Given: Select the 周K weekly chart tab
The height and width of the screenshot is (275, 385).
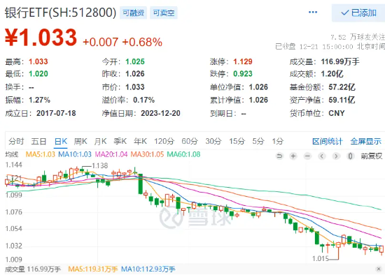Looking at the screenshot, I should [x=80, y=141].
